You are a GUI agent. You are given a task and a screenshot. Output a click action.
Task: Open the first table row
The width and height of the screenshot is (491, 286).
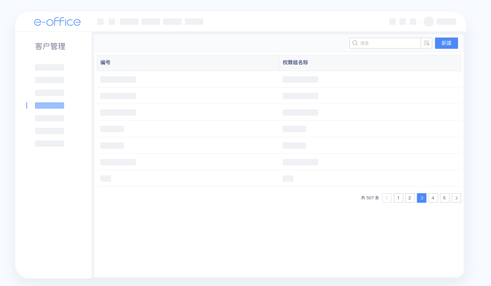118,79
